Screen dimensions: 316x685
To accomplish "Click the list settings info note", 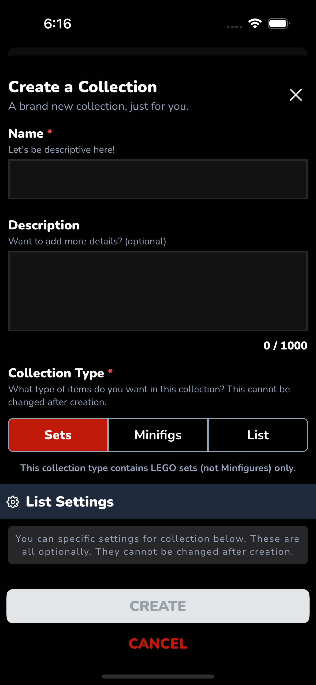I will (x=158, y=545).
